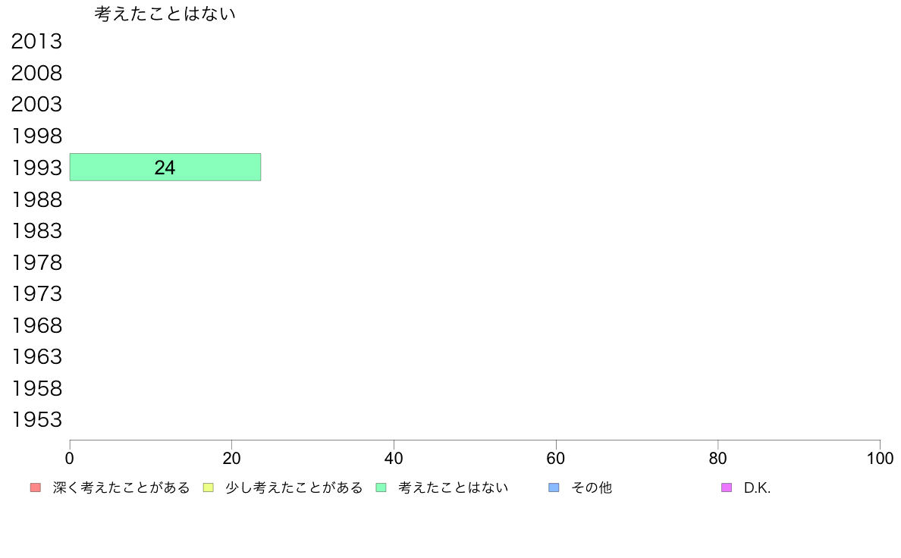Click the value label 24 on the bar
The width and height of the screenshot is (901, 558).
pos(165,168)
